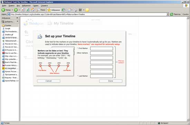190x125 pixels.
Task: Click the Ссылки links toolbar label
Action: pos(186,14)
